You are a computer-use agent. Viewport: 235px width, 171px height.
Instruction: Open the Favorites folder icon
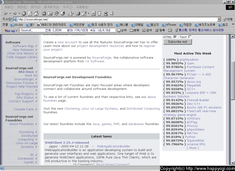50,14
